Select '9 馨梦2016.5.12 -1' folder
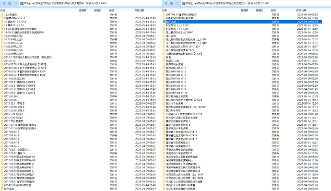The image size is (331, 191). coord(14,18)
